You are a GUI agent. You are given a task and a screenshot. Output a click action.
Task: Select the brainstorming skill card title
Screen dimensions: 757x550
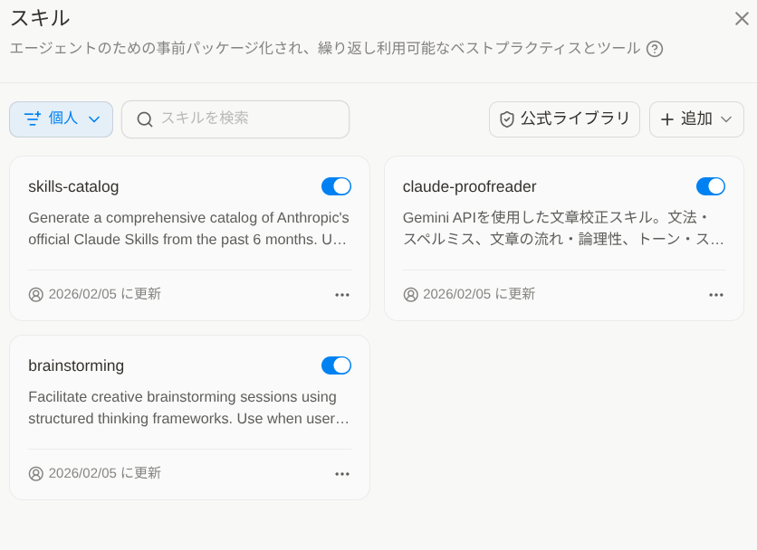[76, 366]
